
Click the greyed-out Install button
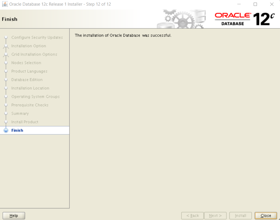click(x=240, y=215)
